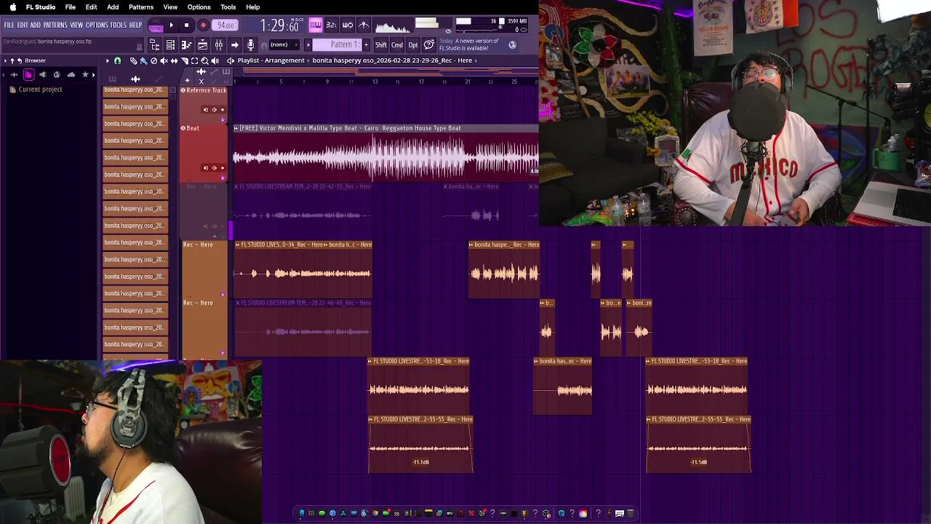Click the Cmd shortcut button

[x=397, y=45]
